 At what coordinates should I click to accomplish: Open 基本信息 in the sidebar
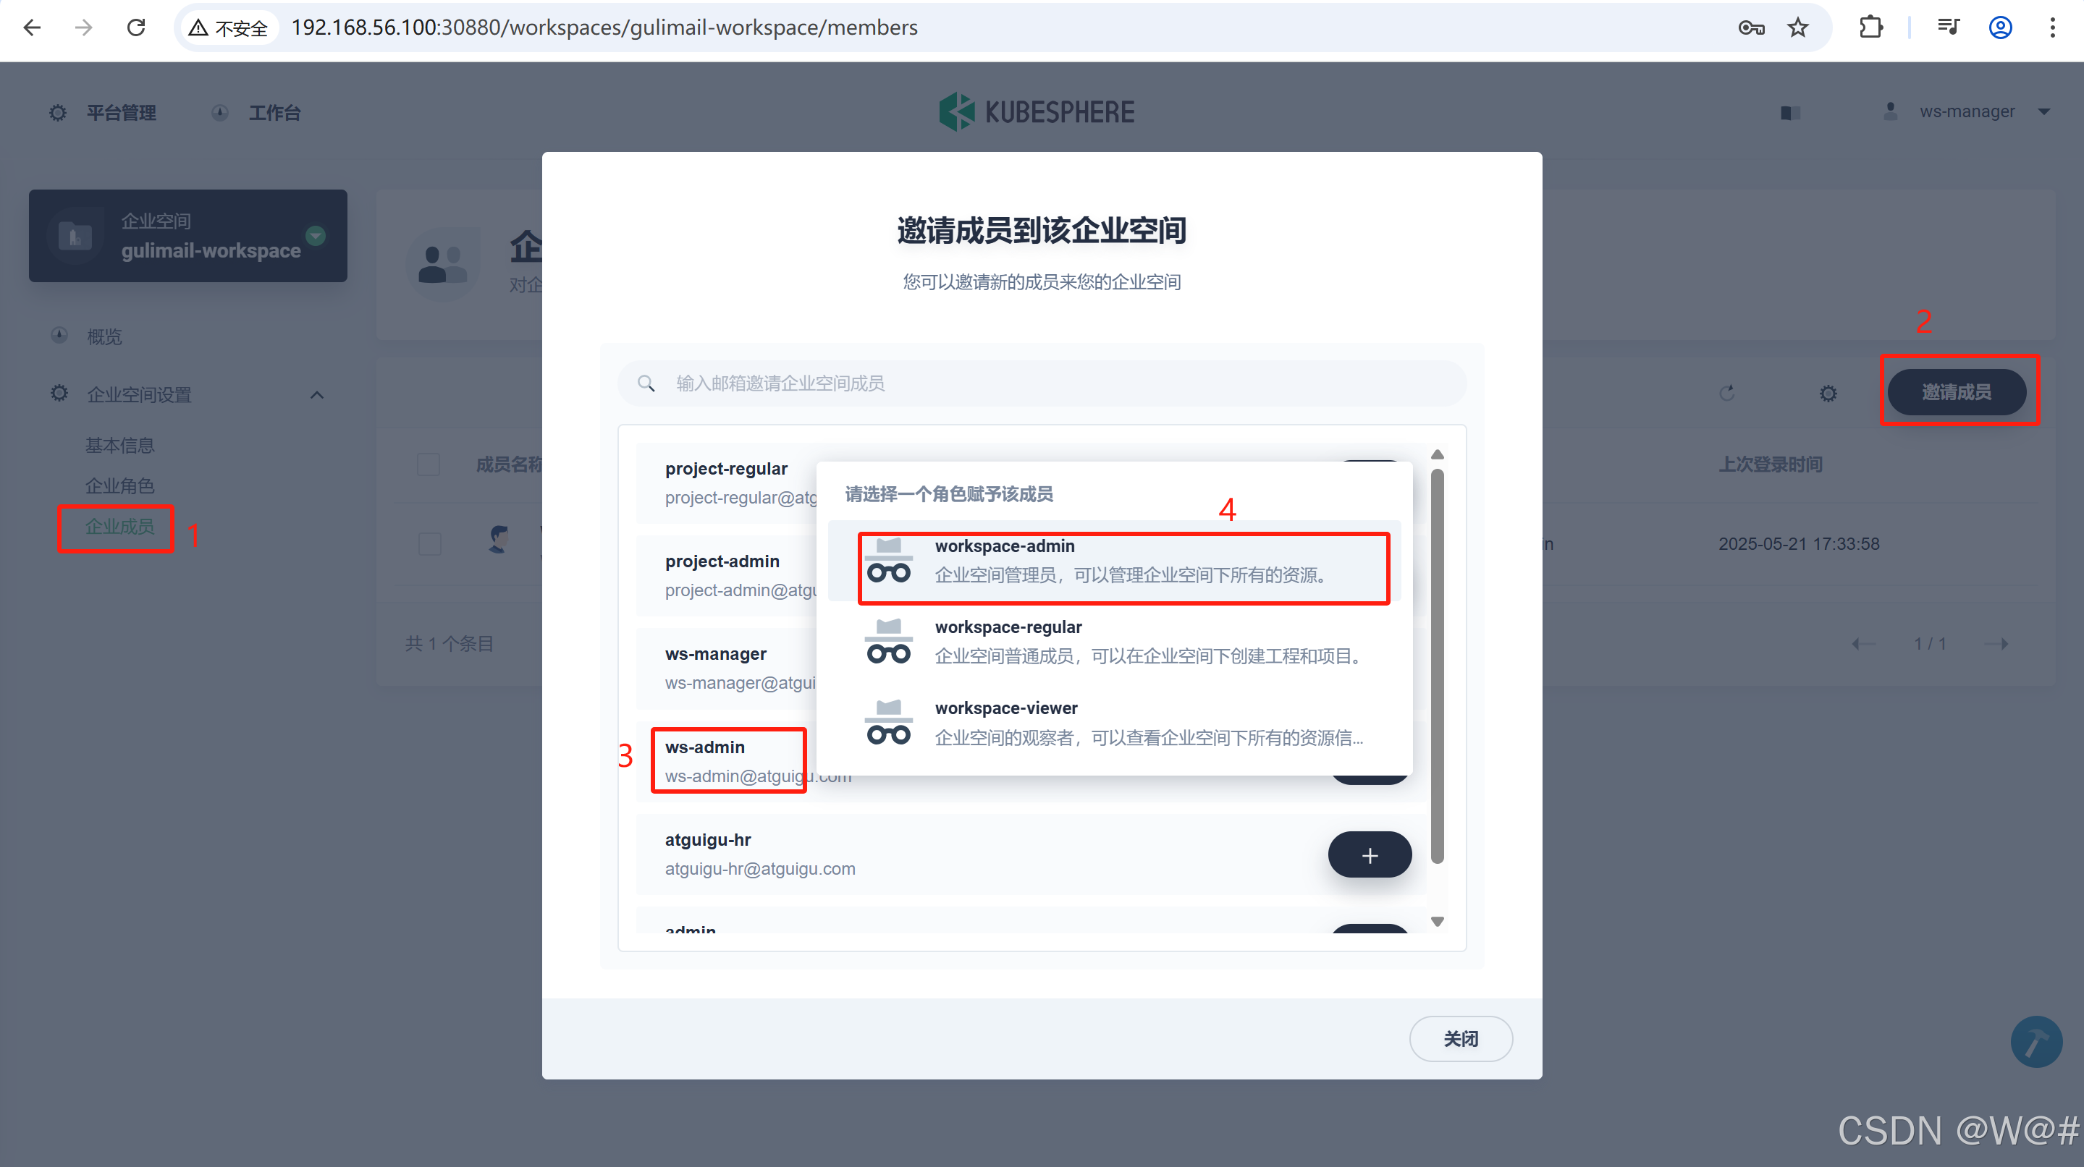point(119,446)
